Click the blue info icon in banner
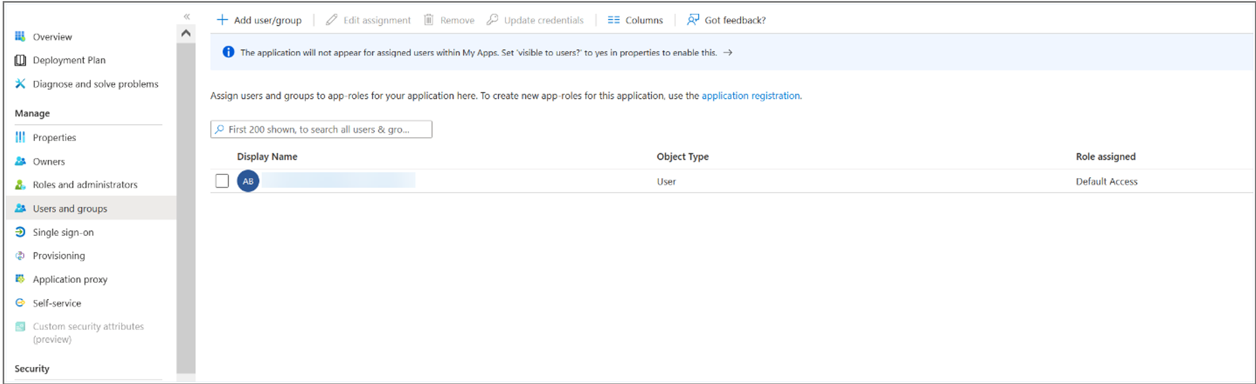 (x=229, y=52)
